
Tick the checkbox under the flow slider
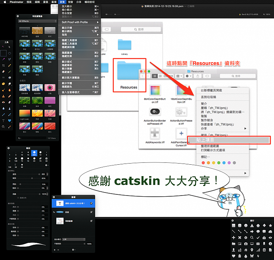click(x=18, y=198)
